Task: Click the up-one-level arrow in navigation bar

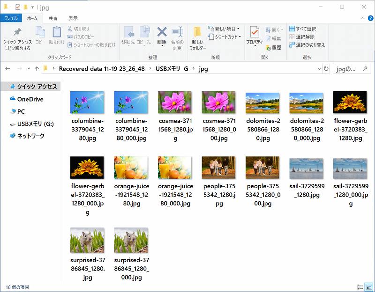Action: click(x=37, y=69)
